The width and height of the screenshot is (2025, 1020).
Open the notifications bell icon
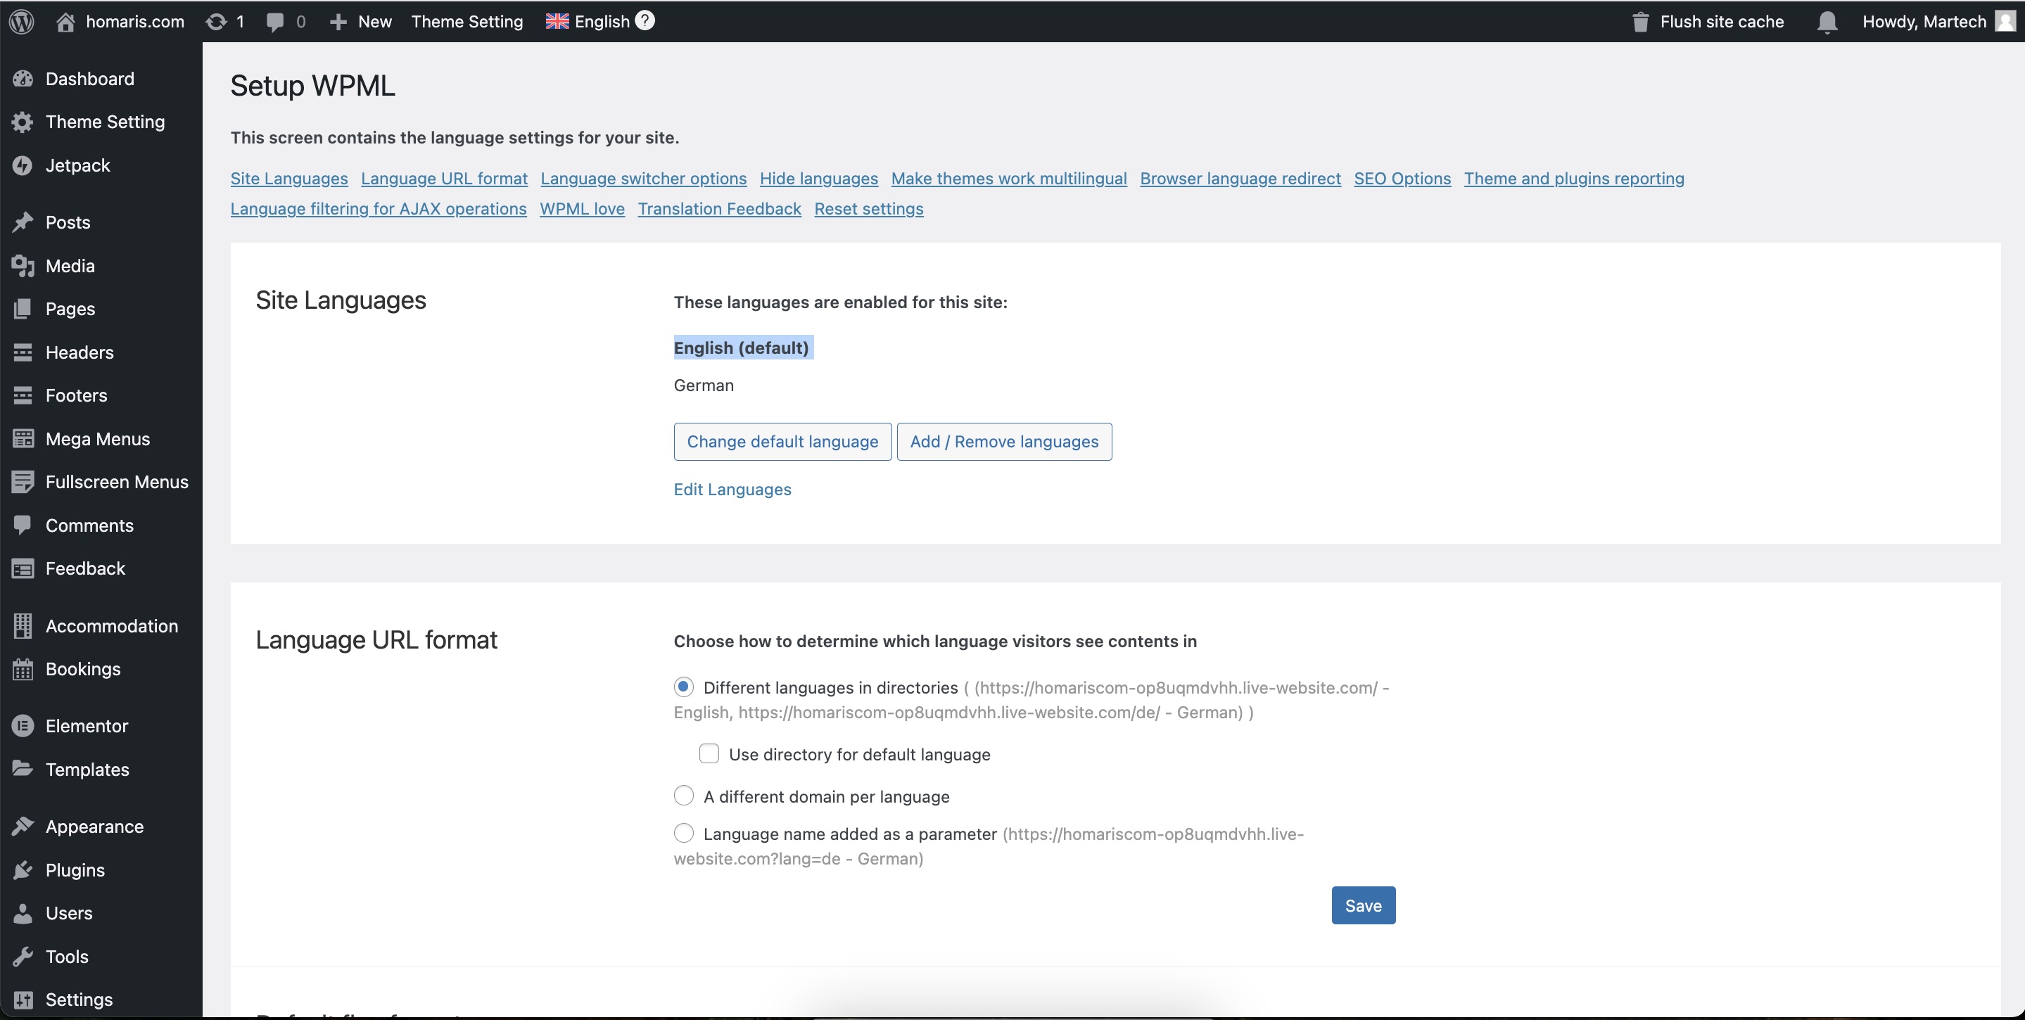(x=1827, y=22)
